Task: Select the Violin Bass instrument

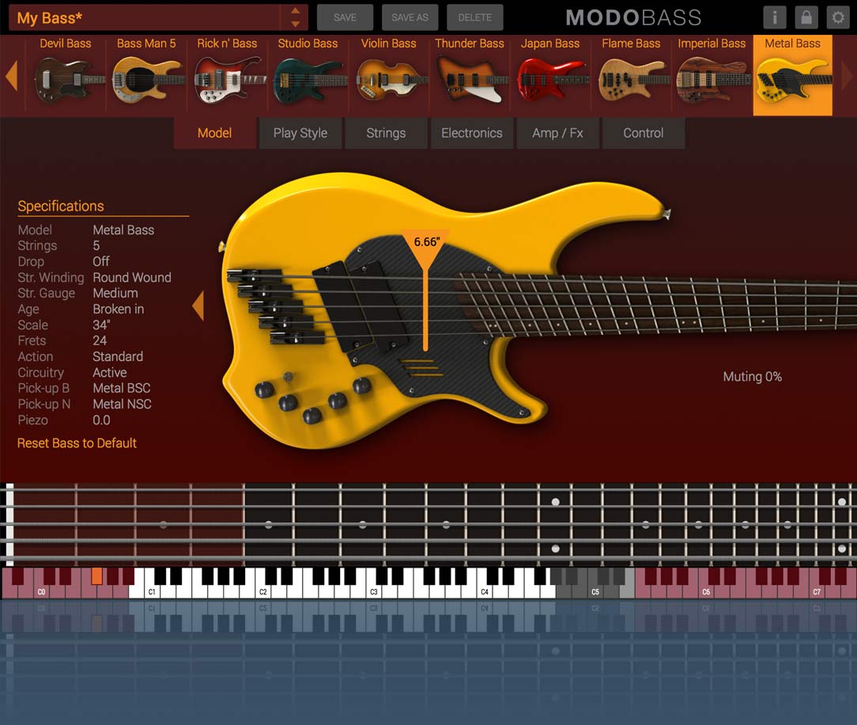Action: 389,77
